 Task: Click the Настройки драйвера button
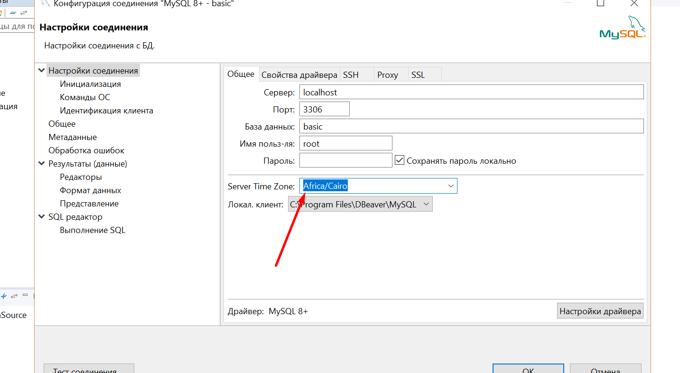coord(600,311)
